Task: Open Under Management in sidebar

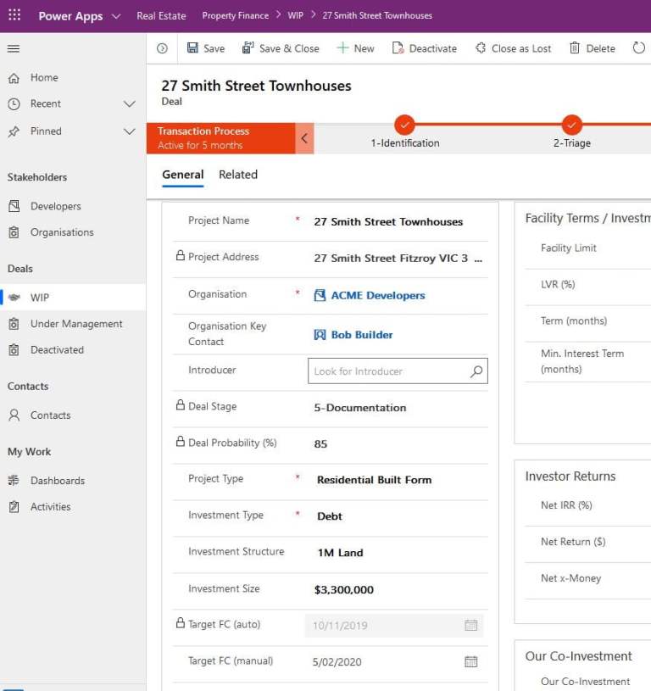Action: click(x=73, y=324)
